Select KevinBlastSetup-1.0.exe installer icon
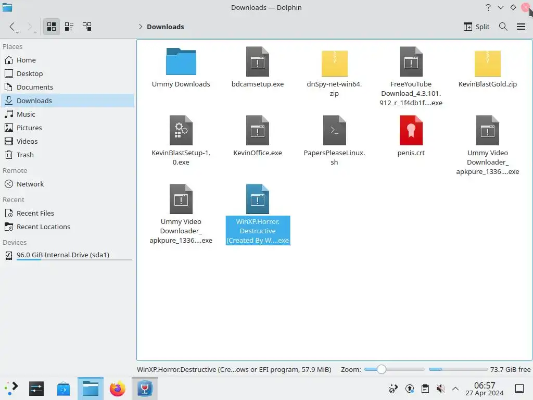The height and width of the screenshot is (400, 533). (x=181, y=130)
